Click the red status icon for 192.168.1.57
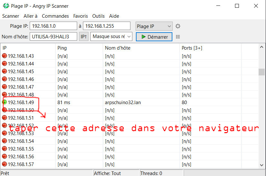 pos(5,164)
